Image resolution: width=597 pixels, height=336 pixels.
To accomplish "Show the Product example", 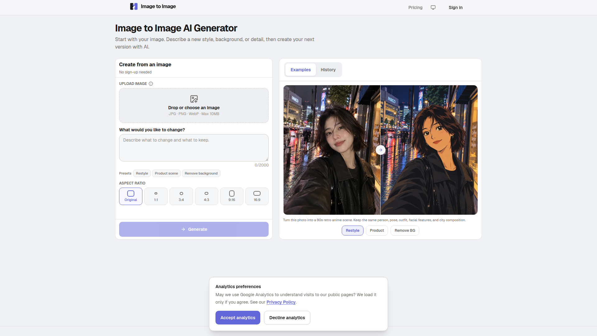I will [x=377, y=231].
